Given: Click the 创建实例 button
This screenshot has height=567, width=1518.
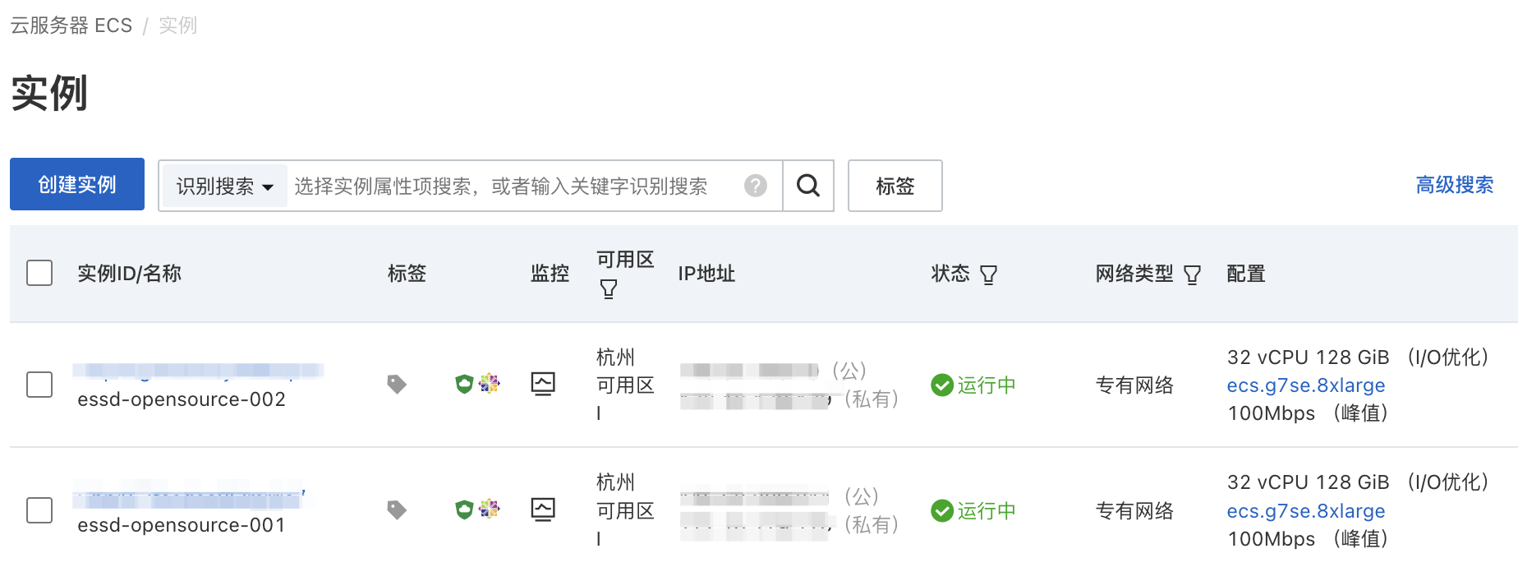Looking at the screenshot, I should pos(76,184).
